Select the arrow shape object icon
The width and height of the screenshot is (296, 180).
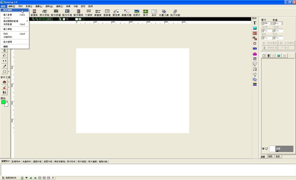(255, 74)
